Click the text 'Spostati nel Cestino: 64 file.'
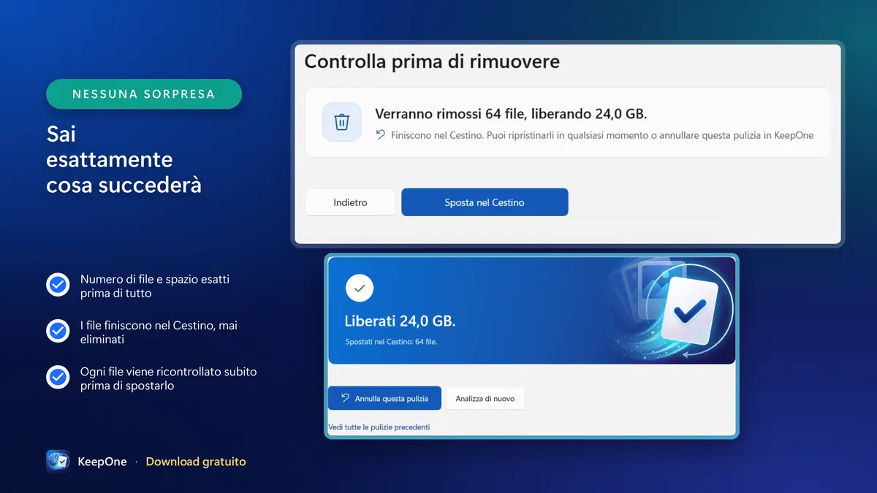Image resolution: width=877 pixels, height=493 pixels. point(391,342)
